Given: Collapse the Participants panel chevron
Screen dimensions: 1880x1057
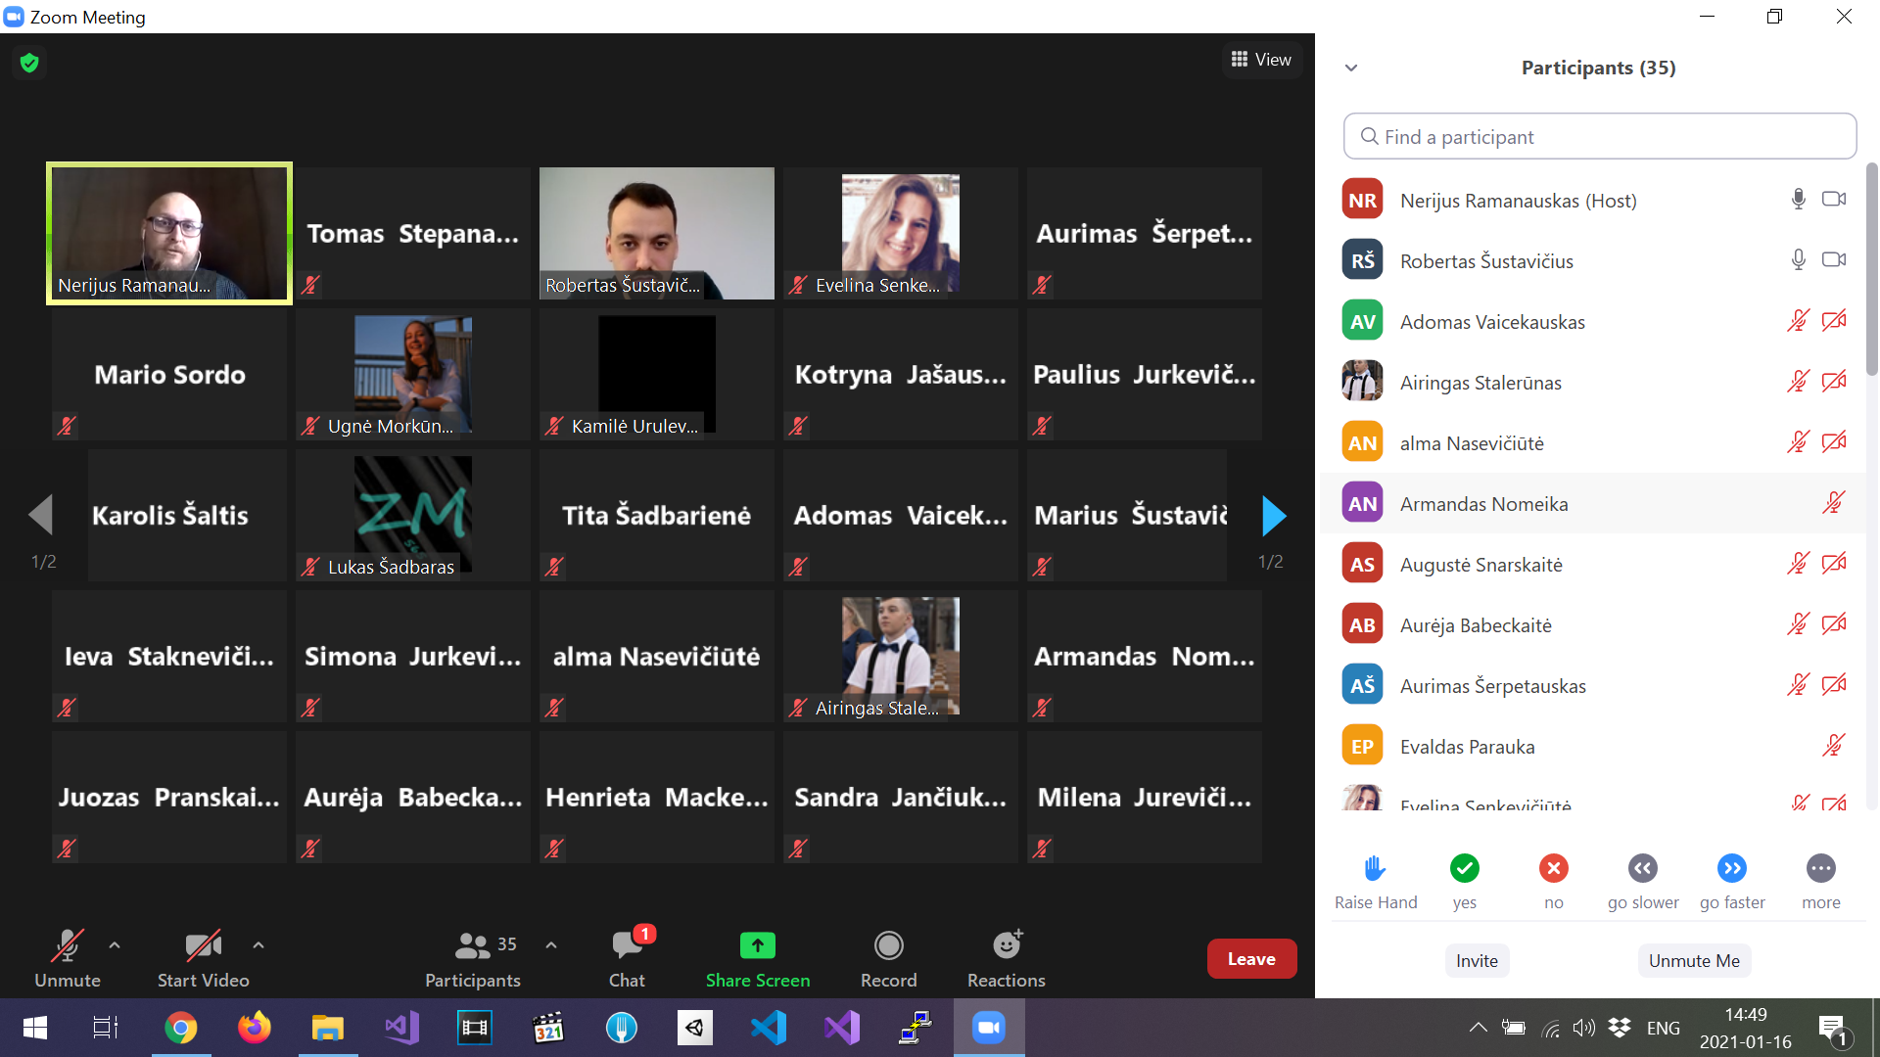Looking at the screenshot, I should 1351,68.
